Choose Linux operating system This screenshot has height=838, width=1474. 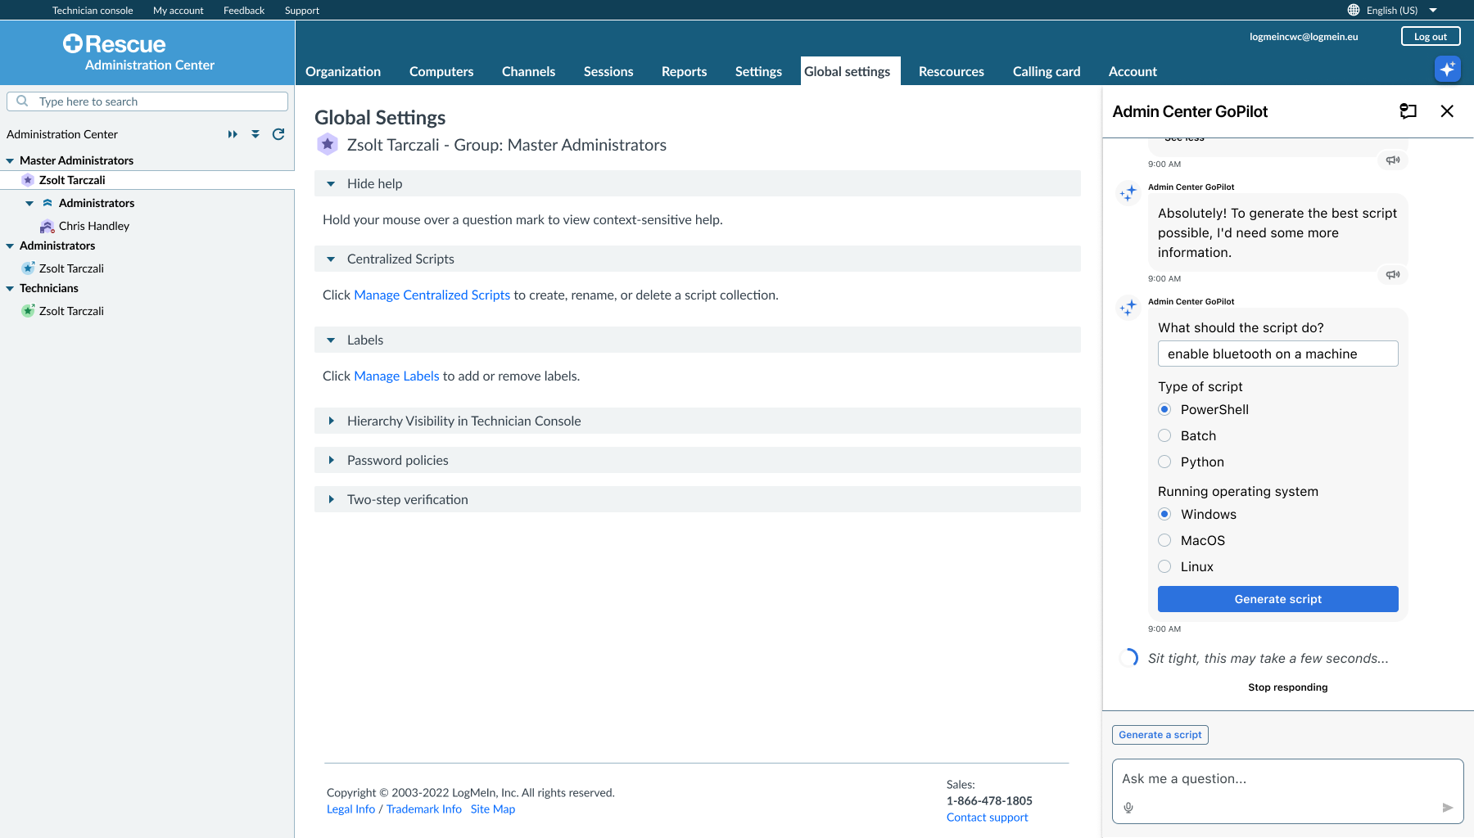click(1164, 566)
